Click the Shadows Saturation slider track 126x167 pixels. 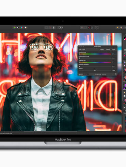pos(95,66)
